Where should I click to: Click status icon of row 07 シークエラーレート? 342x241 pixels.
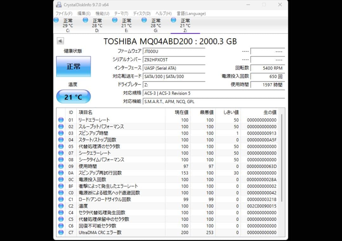tap(61, 153)
